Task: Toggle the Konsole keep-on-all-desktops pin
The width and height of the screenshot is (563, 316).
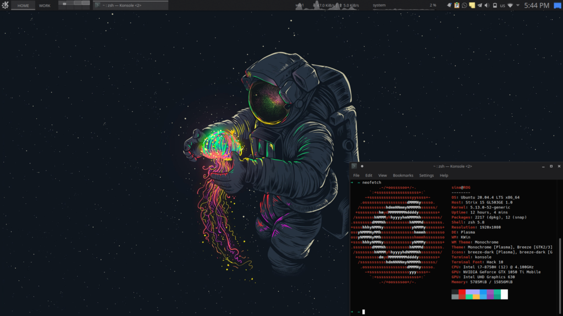Action: coord(362,166)
